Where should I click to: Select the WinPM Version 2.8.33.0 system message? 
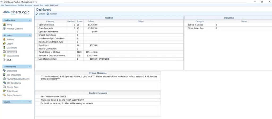point(98,78)
